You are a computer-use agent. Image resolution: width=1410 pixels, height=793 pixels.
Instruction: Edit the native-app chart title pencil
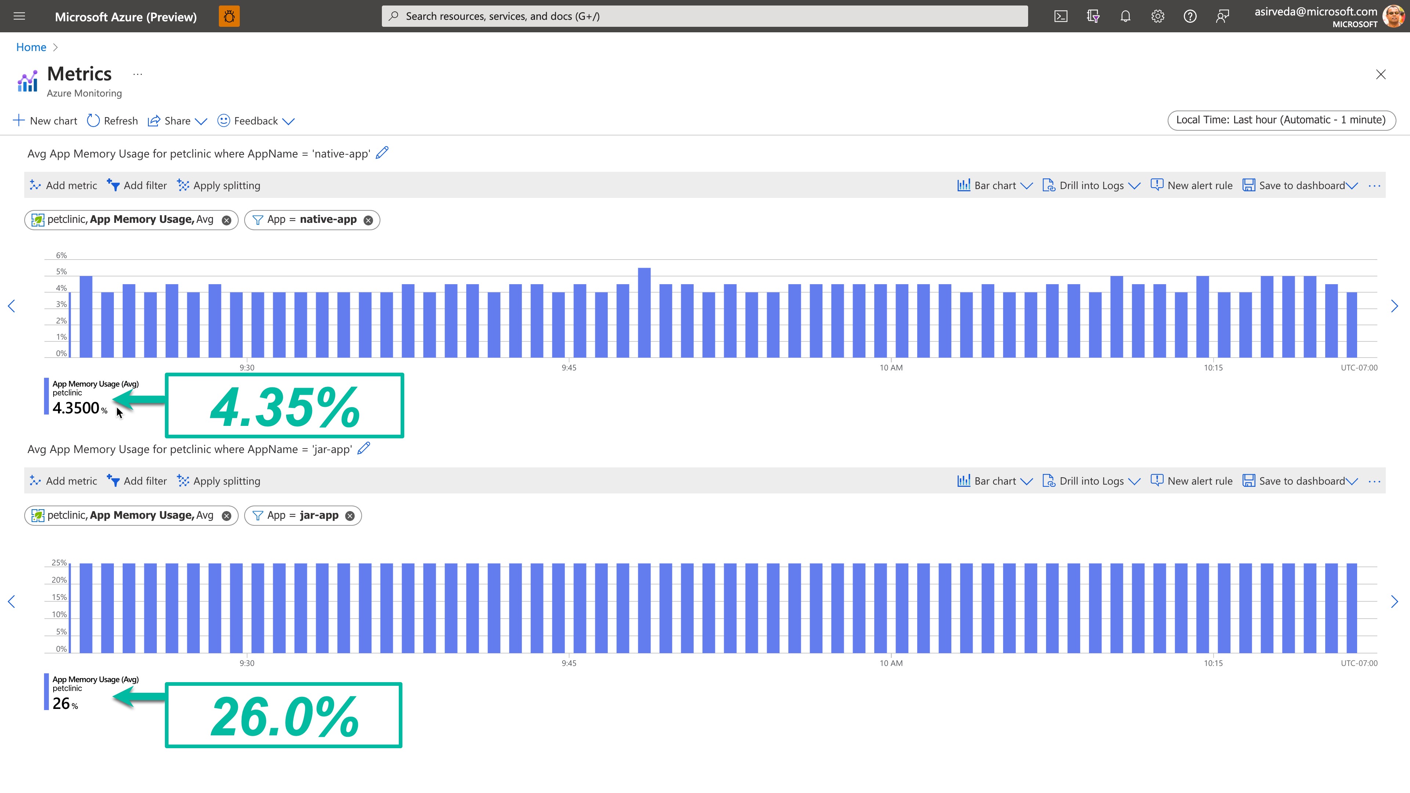pos(382,153)
